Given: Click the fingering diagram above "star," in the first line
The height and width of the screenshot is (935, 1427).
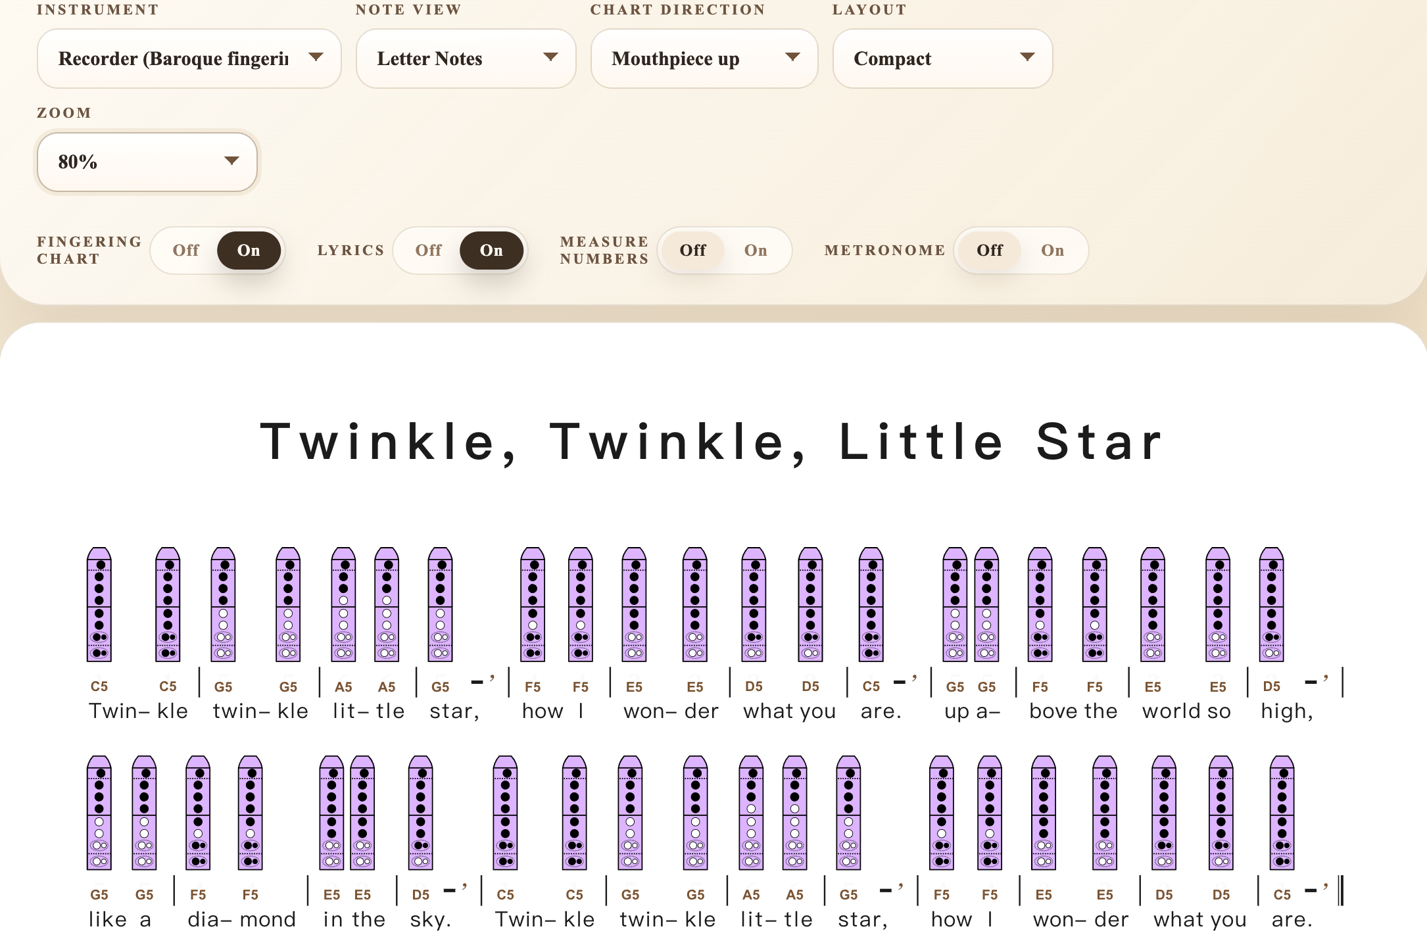Looking at the screenshot, I should click(x=440, y=605).
